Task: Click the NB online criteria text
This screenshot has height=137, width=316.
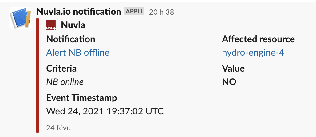Action: [65, 82]
